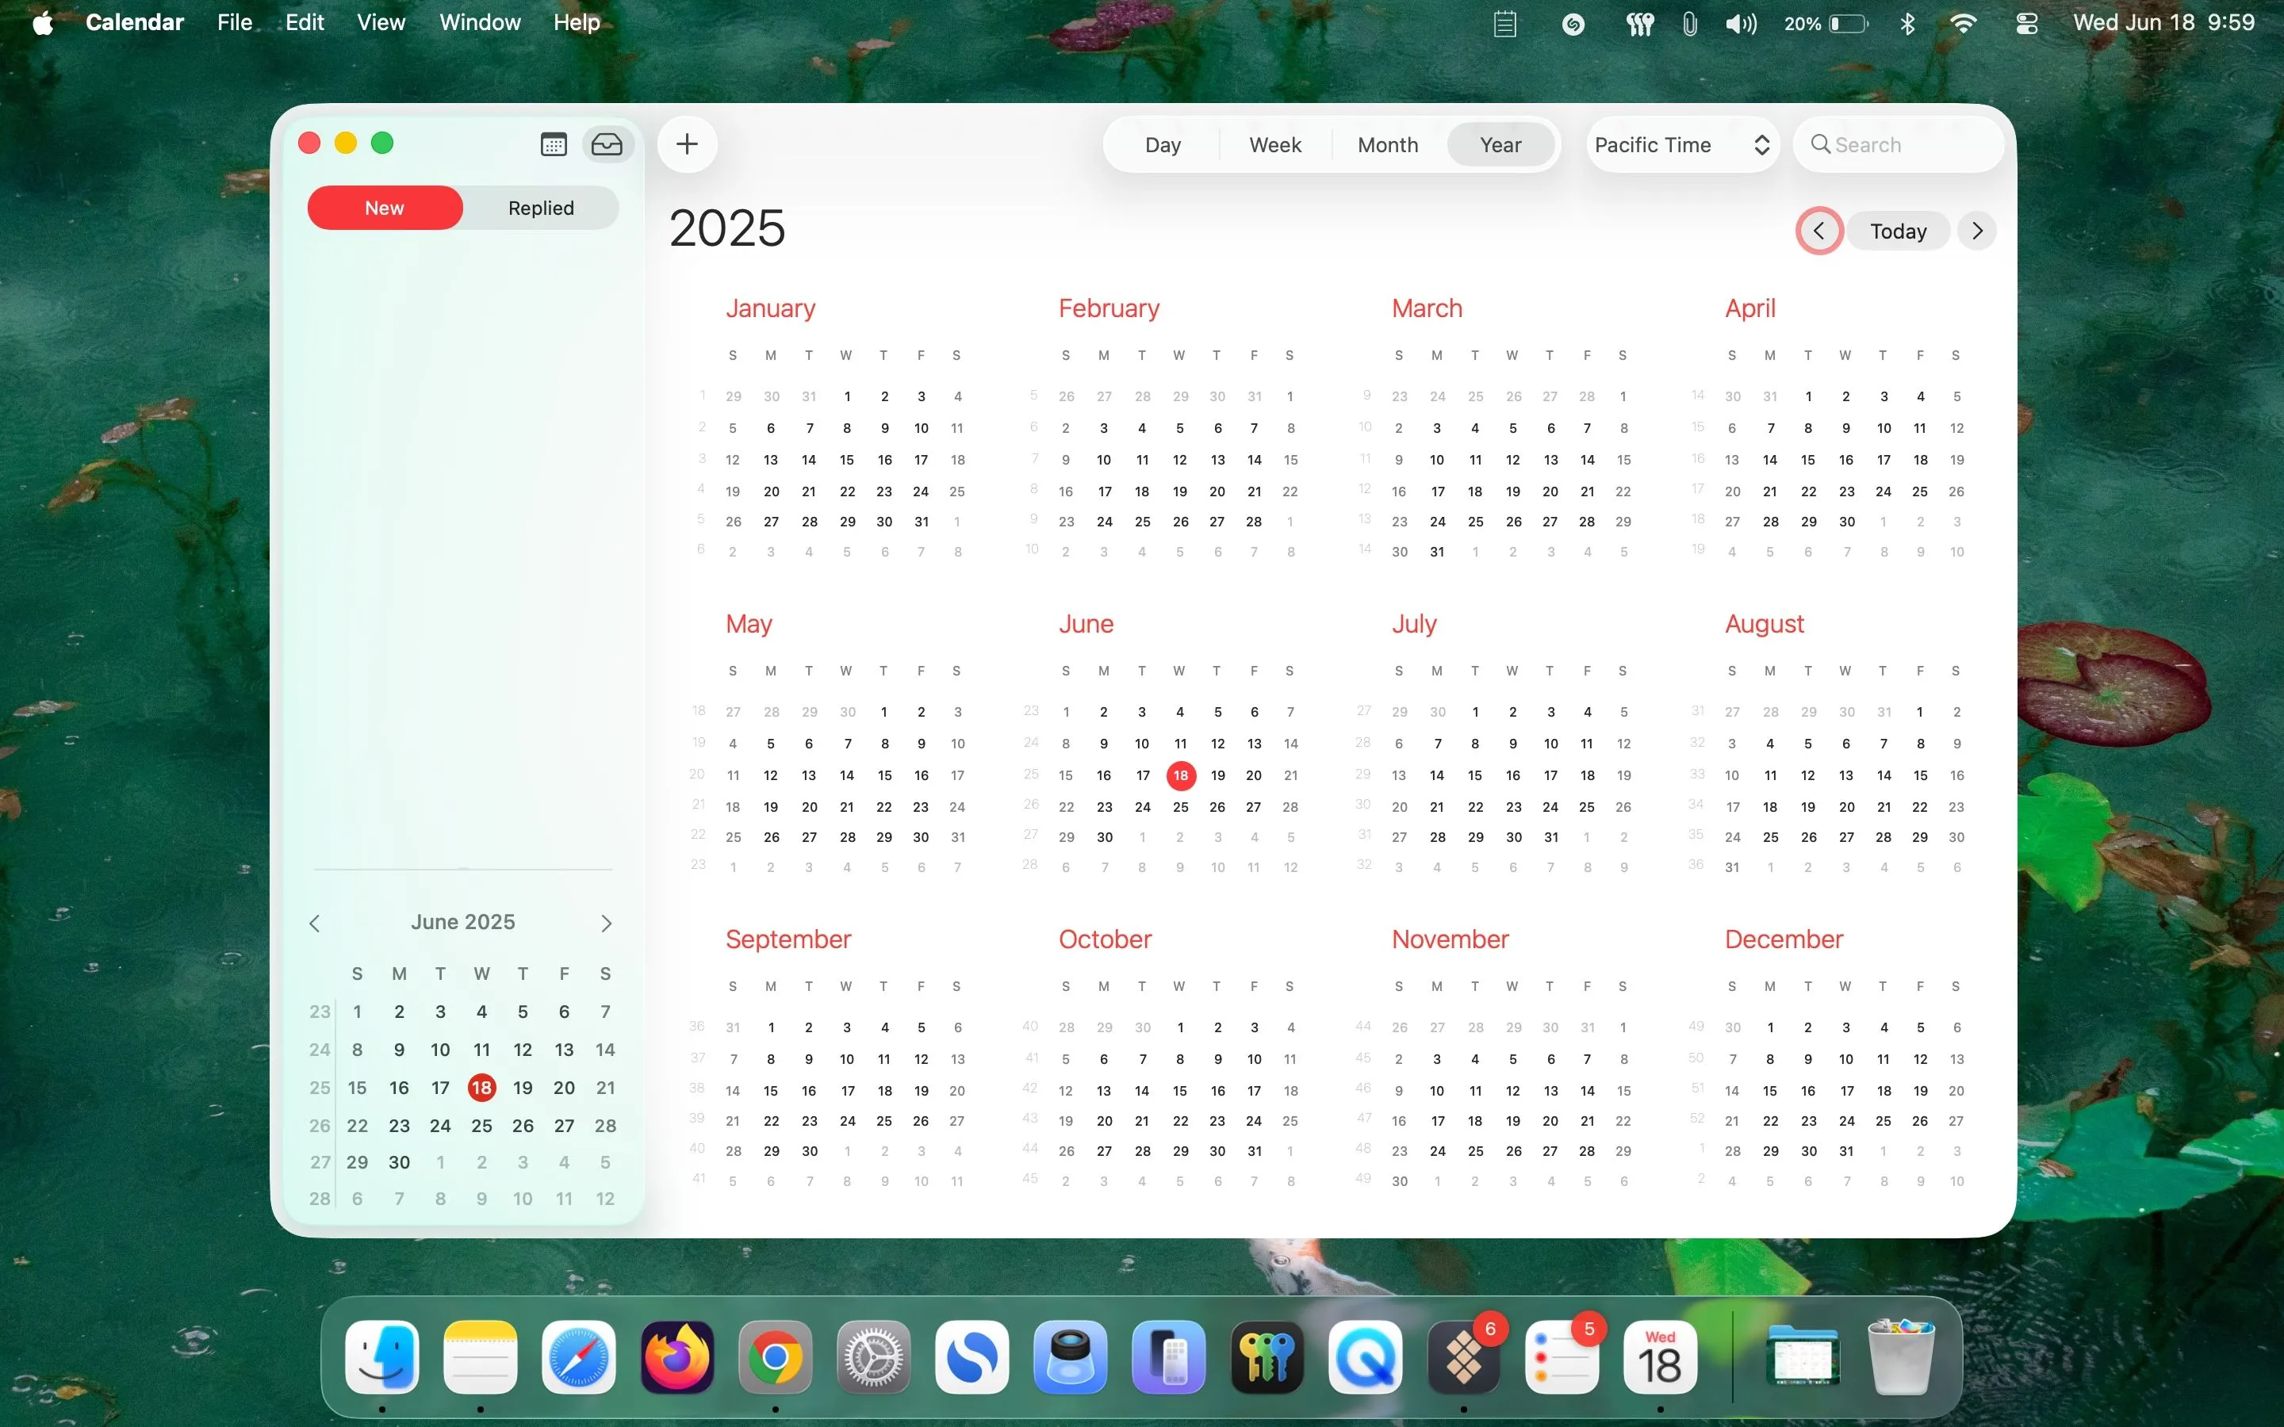Open the View menu

point(381,23)
